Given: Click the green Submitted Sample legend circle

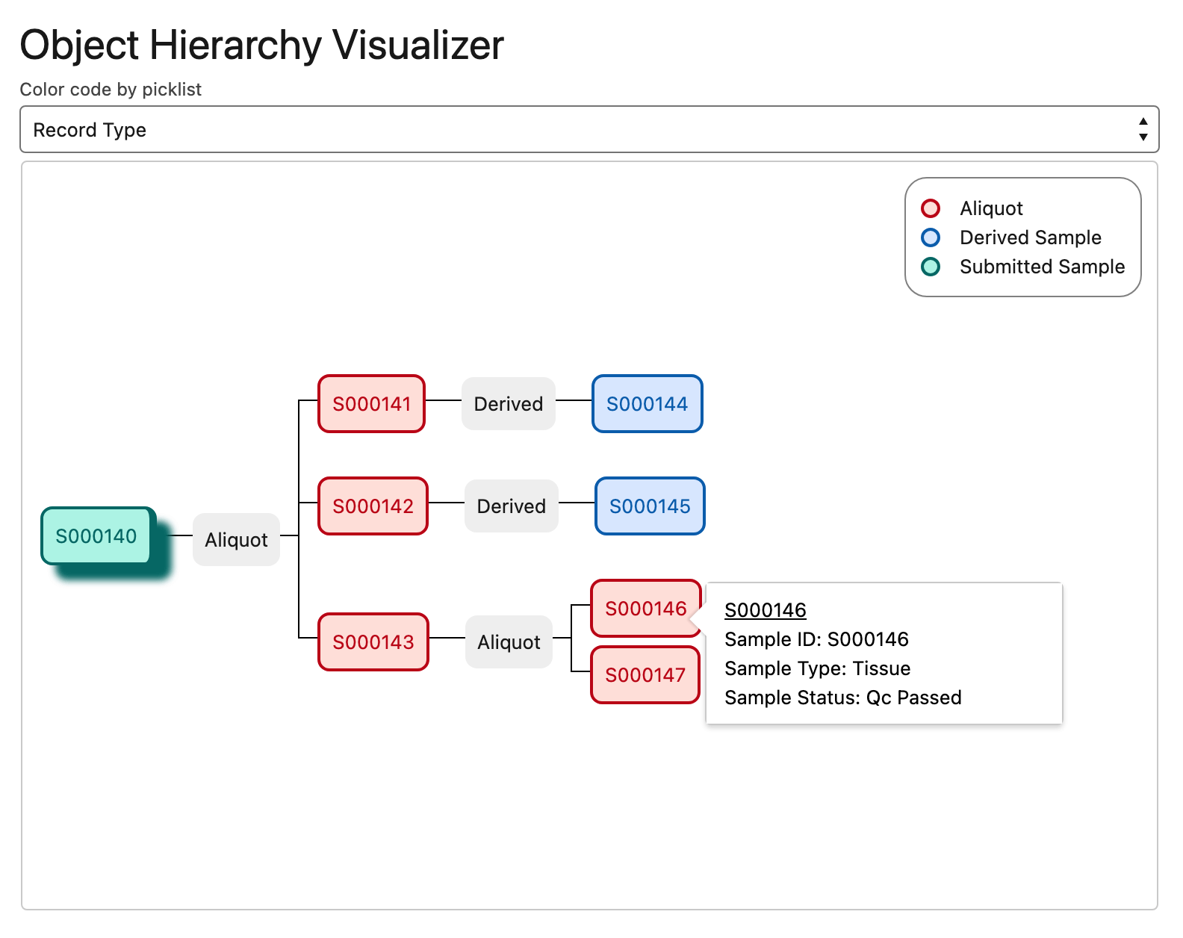Looking at the screenshot, I should click(931, 267).
